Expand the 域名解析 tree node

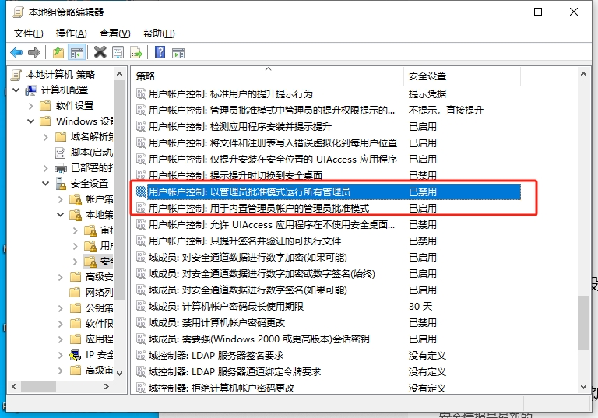[46, 137]
